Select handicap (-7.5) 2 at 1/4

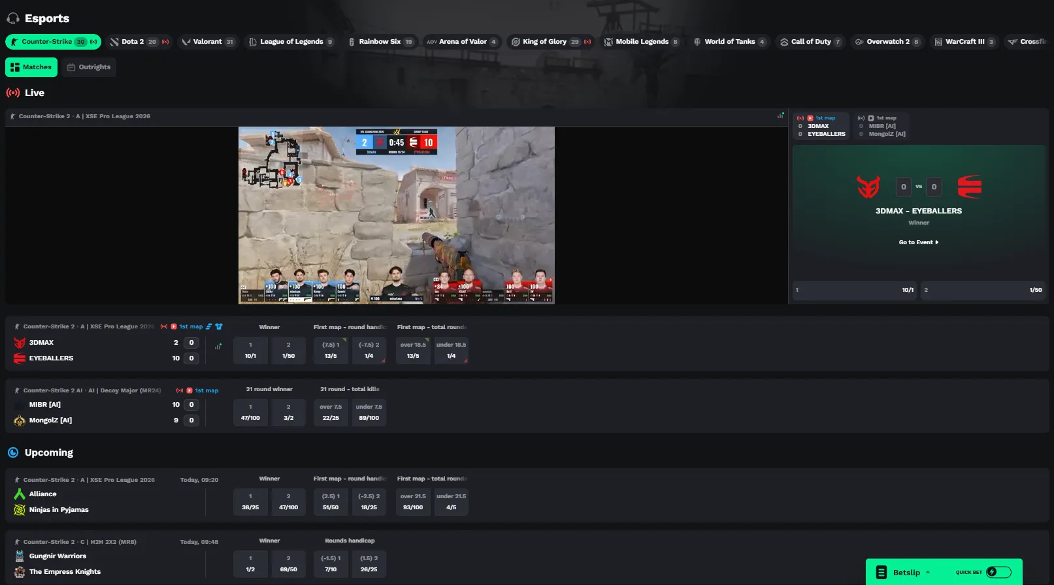[369, 351]
